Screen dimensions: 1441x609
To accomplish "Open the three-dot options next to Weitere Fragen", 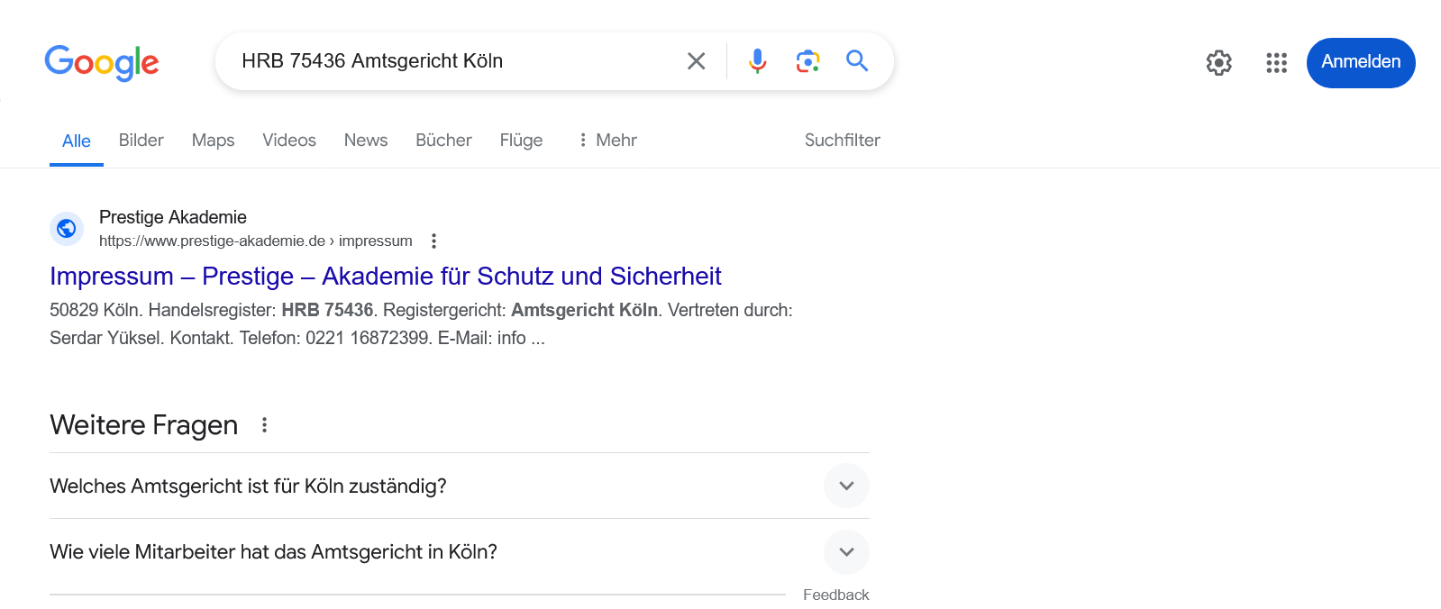I will [264, 425].
